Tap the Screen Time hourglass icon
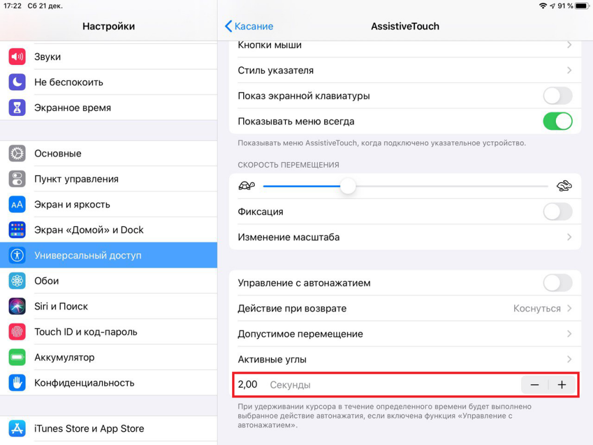 coord(17,108)
